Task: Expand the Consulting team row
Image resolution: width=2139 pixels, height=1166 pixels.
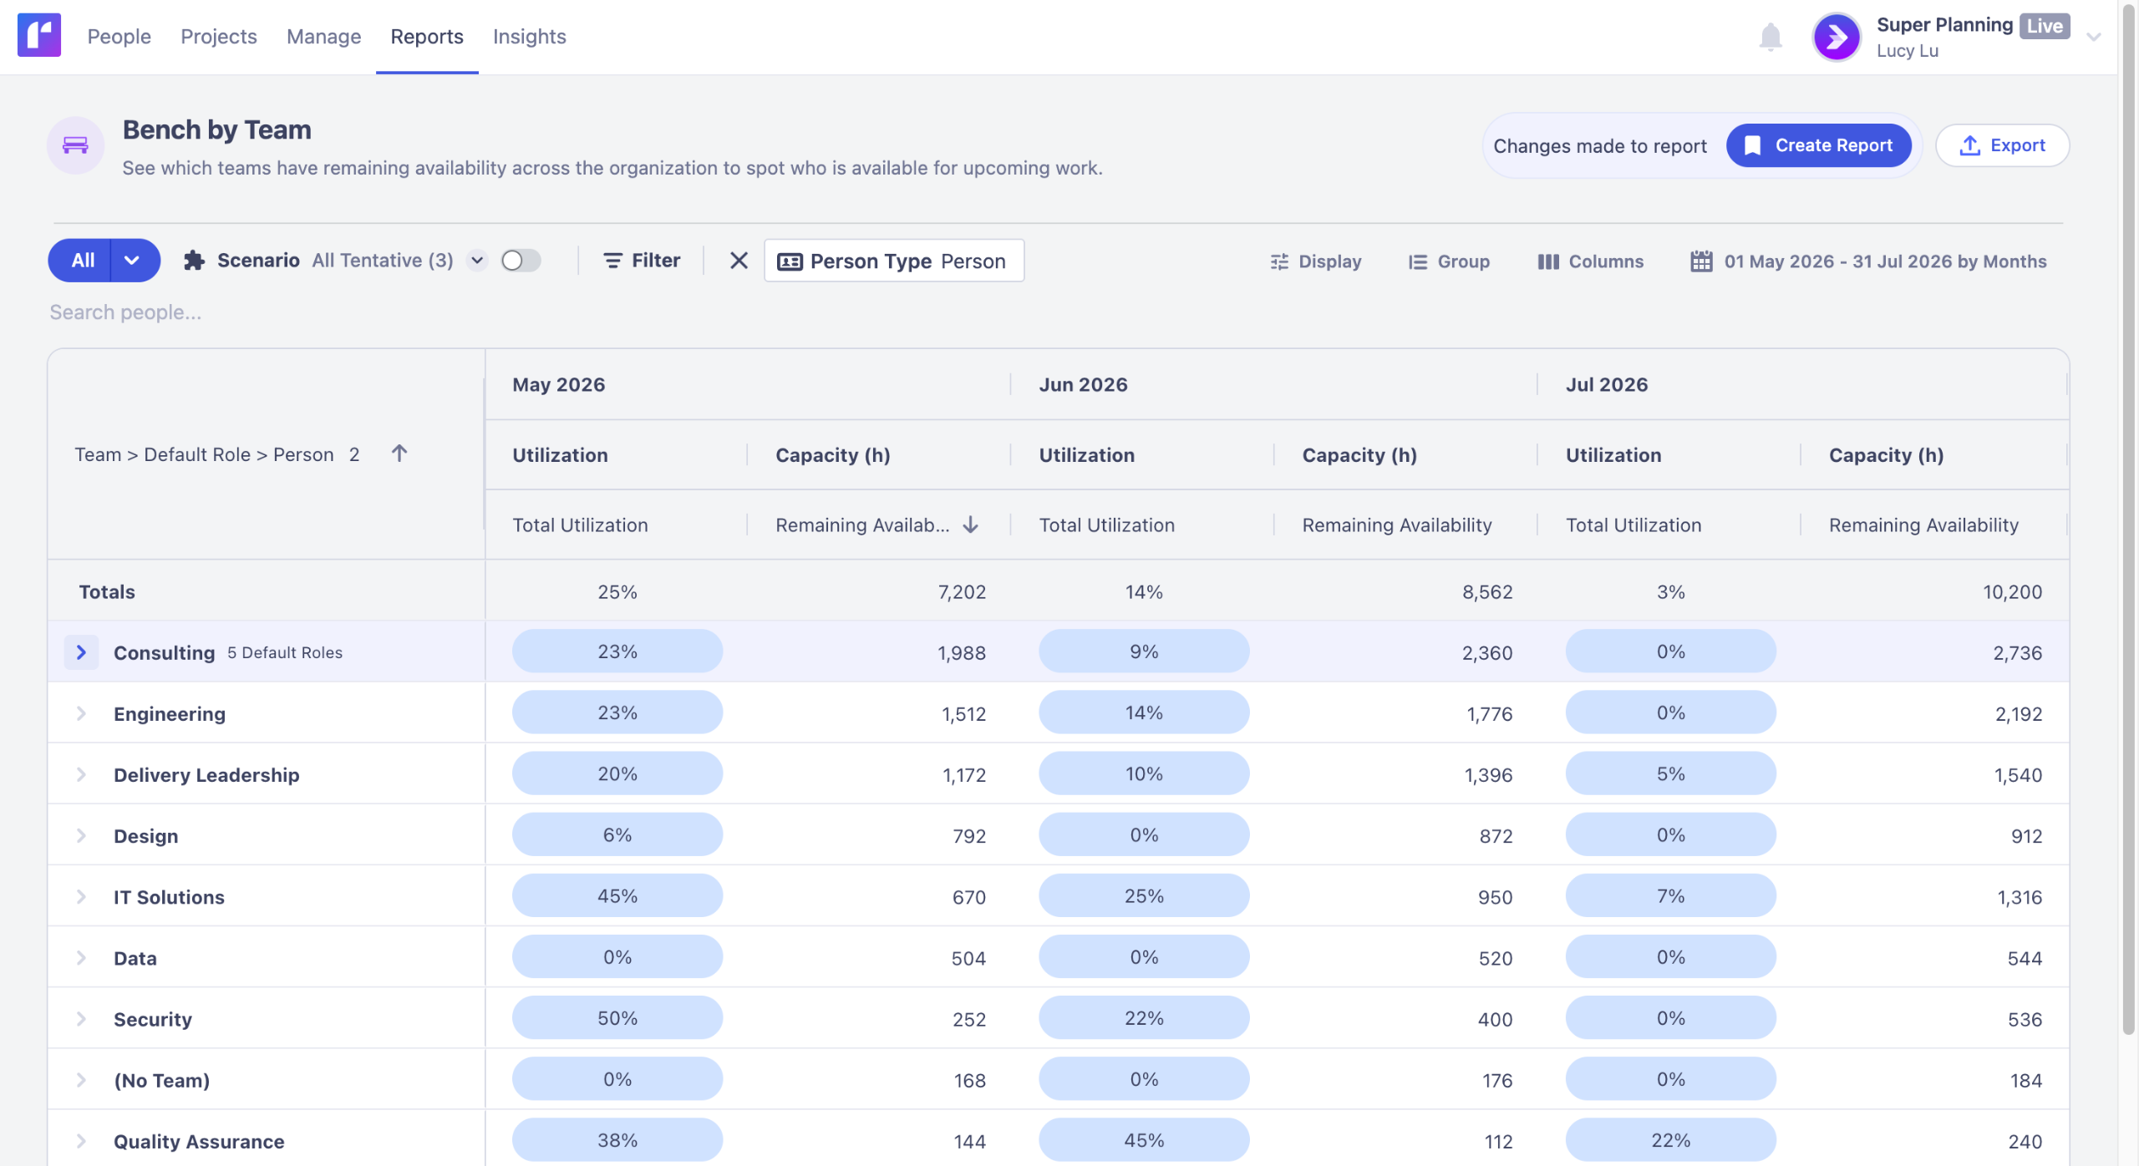Action: click(x=81, y=652)
